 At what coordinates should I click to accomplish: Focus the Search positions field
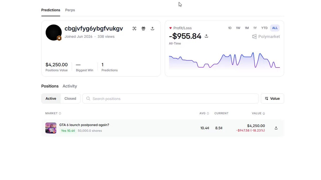(x=171, y=99)
